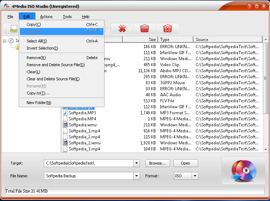The height and width of the screenshot is (201, 270).
Task: Select the Softpedia_3.mp4 file row
Action: (x=162, y=149)
